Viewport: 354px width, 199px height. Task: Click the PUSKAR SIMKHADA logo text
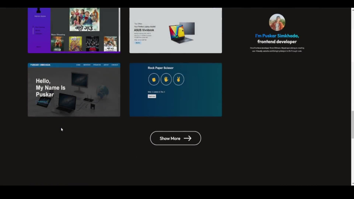pos(40,65)
